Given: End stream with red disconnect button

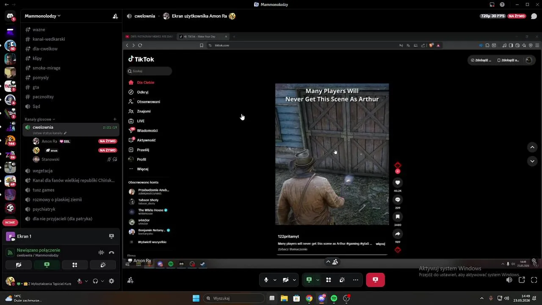Looking at the screenshot, I should click(375, 280).
